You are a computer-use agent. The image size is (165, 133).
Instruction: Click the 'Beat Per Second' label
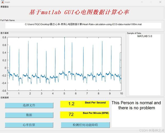95,103
